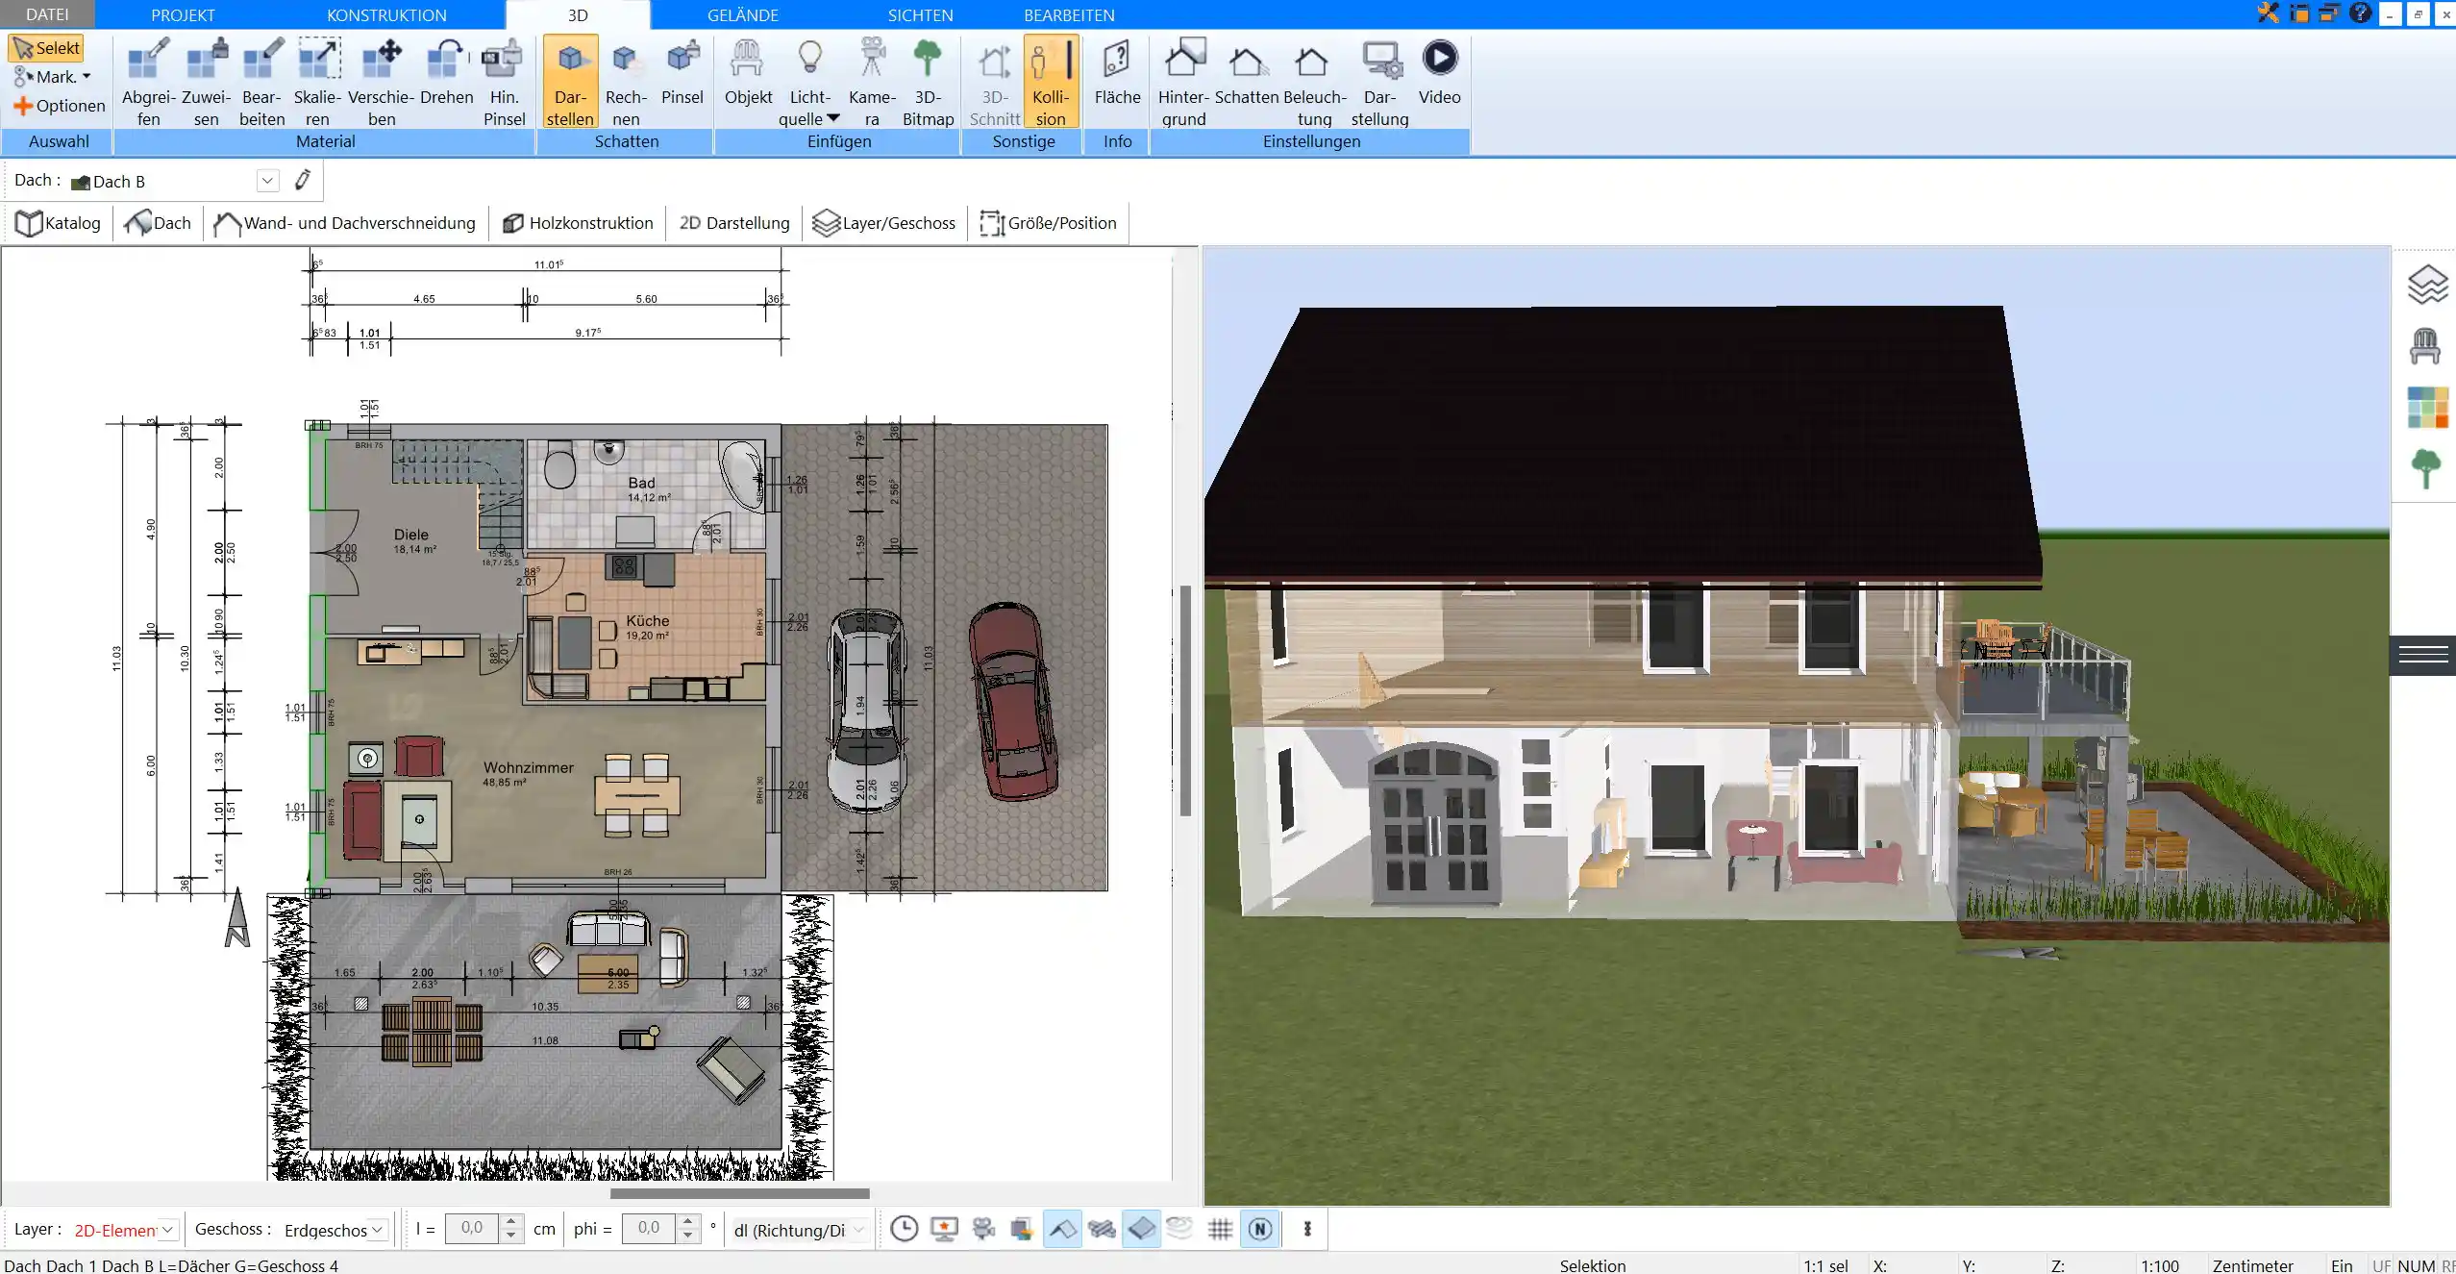Select the Drehen rotate material tool
The width and height of the screenshot is (2456, 1274).
(x=447, y=72)
